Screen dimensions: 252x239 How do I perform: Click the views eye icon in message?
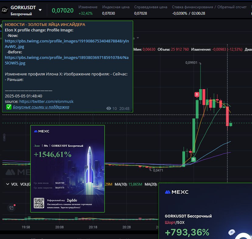tap(109, 108)
